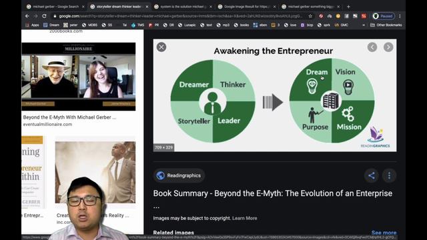Open the peter bookmark

coord(71,25)
